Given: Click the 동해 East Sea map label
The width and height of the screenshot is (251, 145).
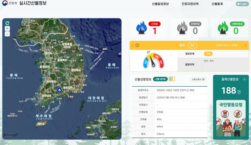Looking at the screenshot, I should [112, 66].
